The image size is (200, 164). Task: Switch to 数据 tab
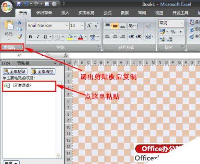click(x=124, y=13)
